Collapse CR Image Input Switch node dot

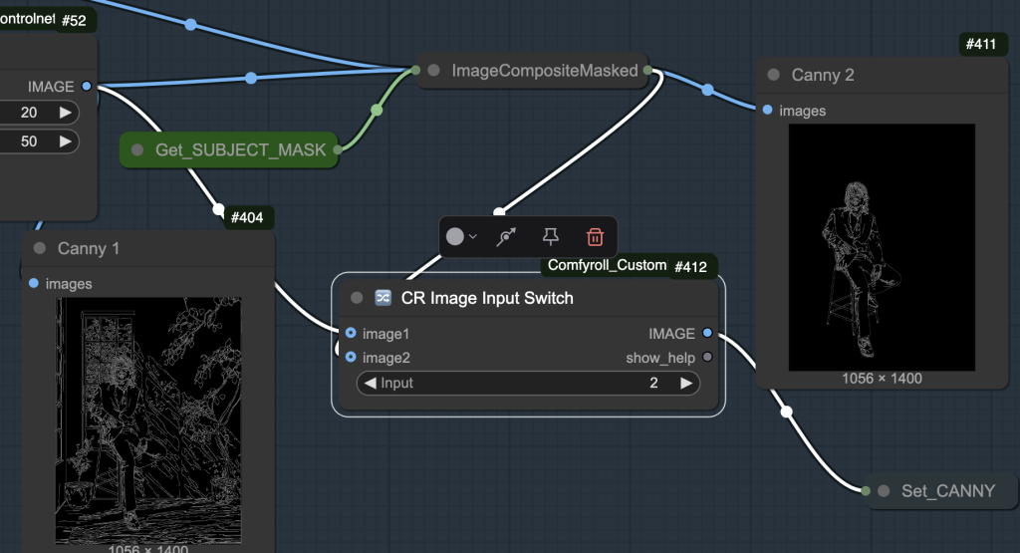357,298
